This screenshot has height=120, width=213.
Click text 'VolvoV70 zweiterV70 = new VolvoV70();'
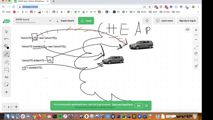pos(44,47)
